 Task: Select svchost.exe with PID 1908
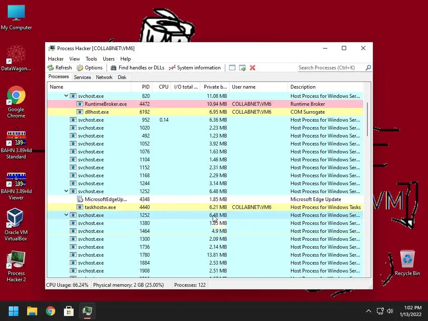[205, 270]
